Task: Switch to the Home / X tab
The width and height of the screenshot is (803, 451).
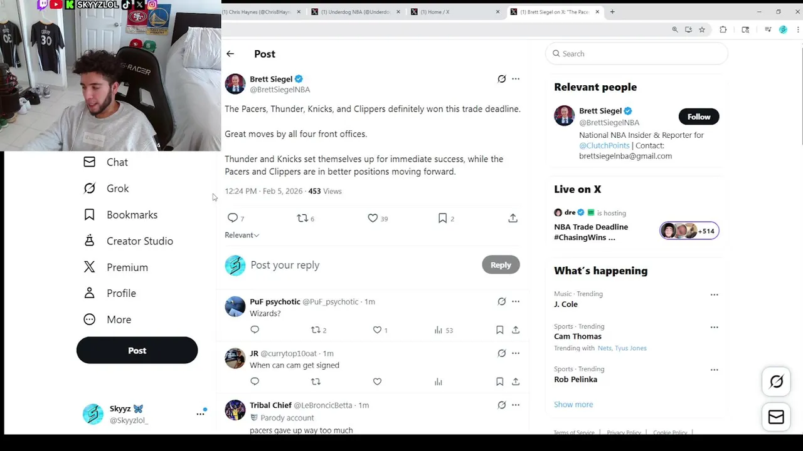Action: (x=452, y=12)
